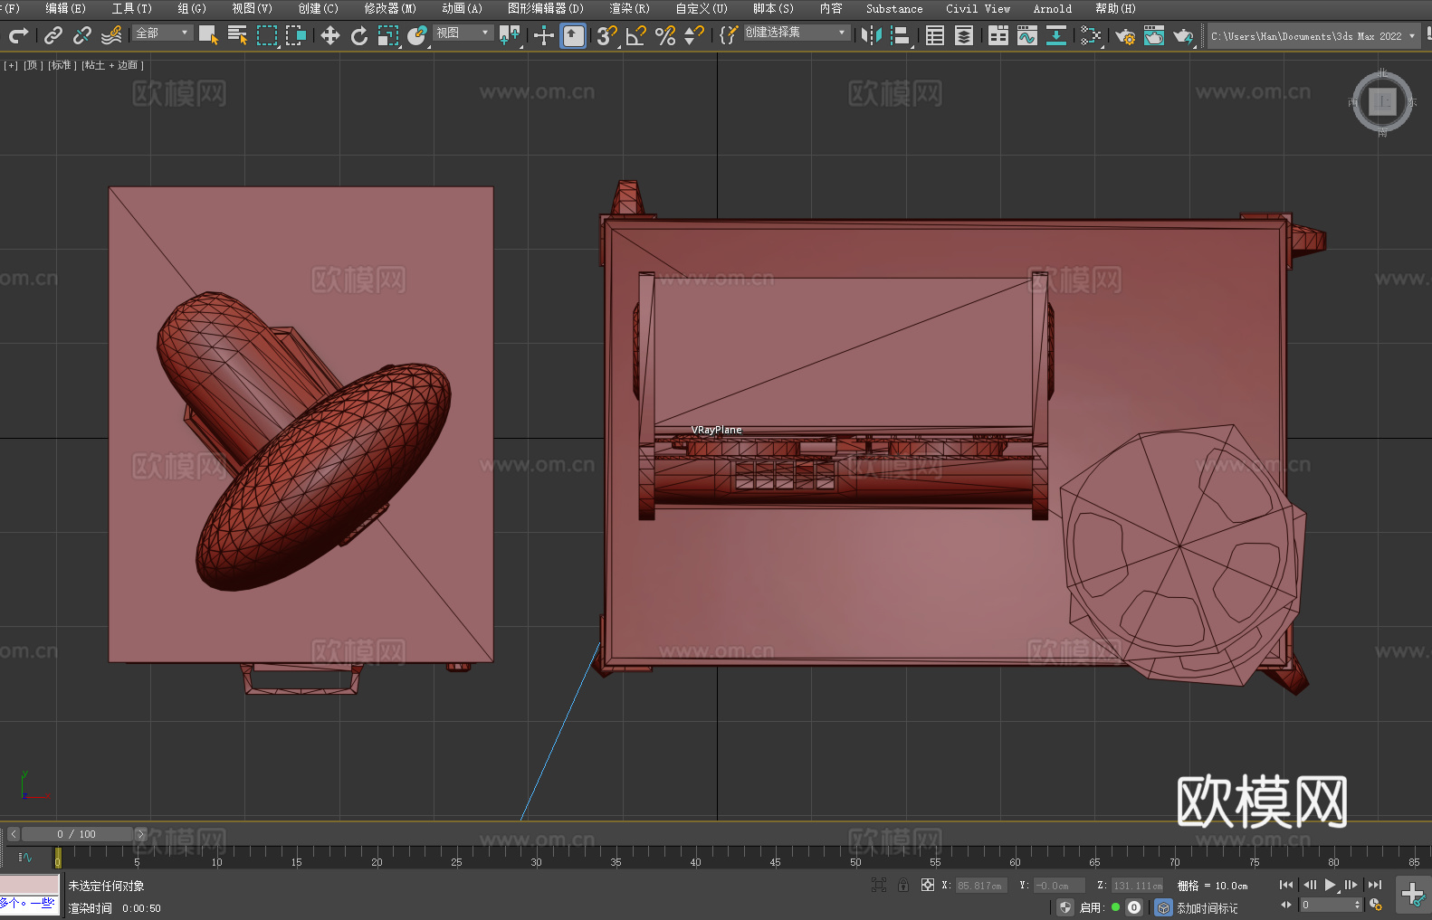Viewport: 1432px width, 920px height.
Task: Open Rendered Frame Window
Action: pyautogui.click(x=1154, y=35)
